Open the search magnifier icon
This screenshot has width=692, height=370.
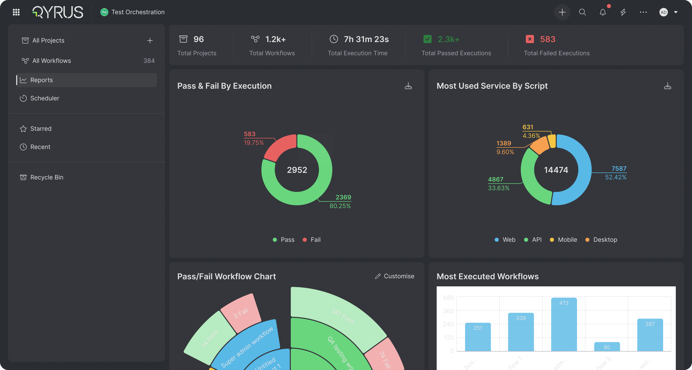(x=582, y=12)
